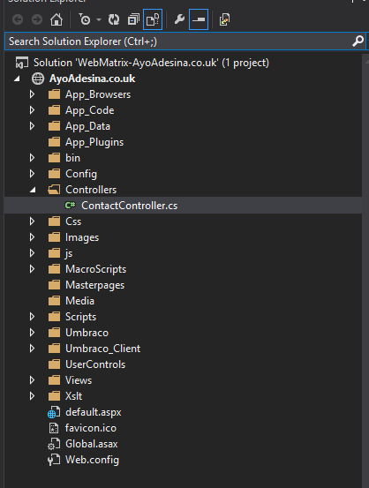Select the Media folder
The height and width of the screenshot is (488, 369).
[x=79, y=301]
